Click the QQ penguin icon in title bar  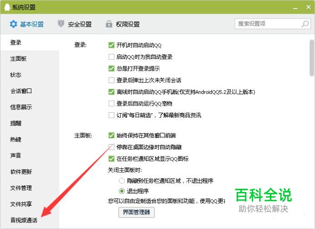coord(7,7)
